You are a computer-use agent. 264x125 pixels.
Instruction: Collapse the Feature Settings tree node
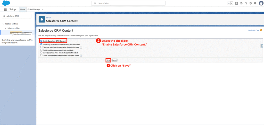pyautogui.click(x=3, y=24)
